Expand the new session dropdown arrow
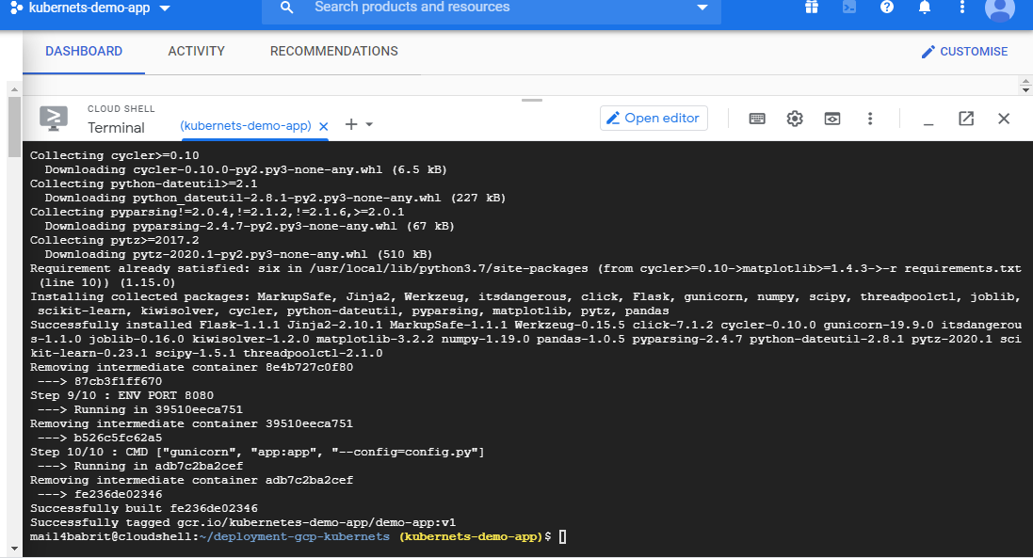The height and width of the screenshot is (558, 1033). 369,124
